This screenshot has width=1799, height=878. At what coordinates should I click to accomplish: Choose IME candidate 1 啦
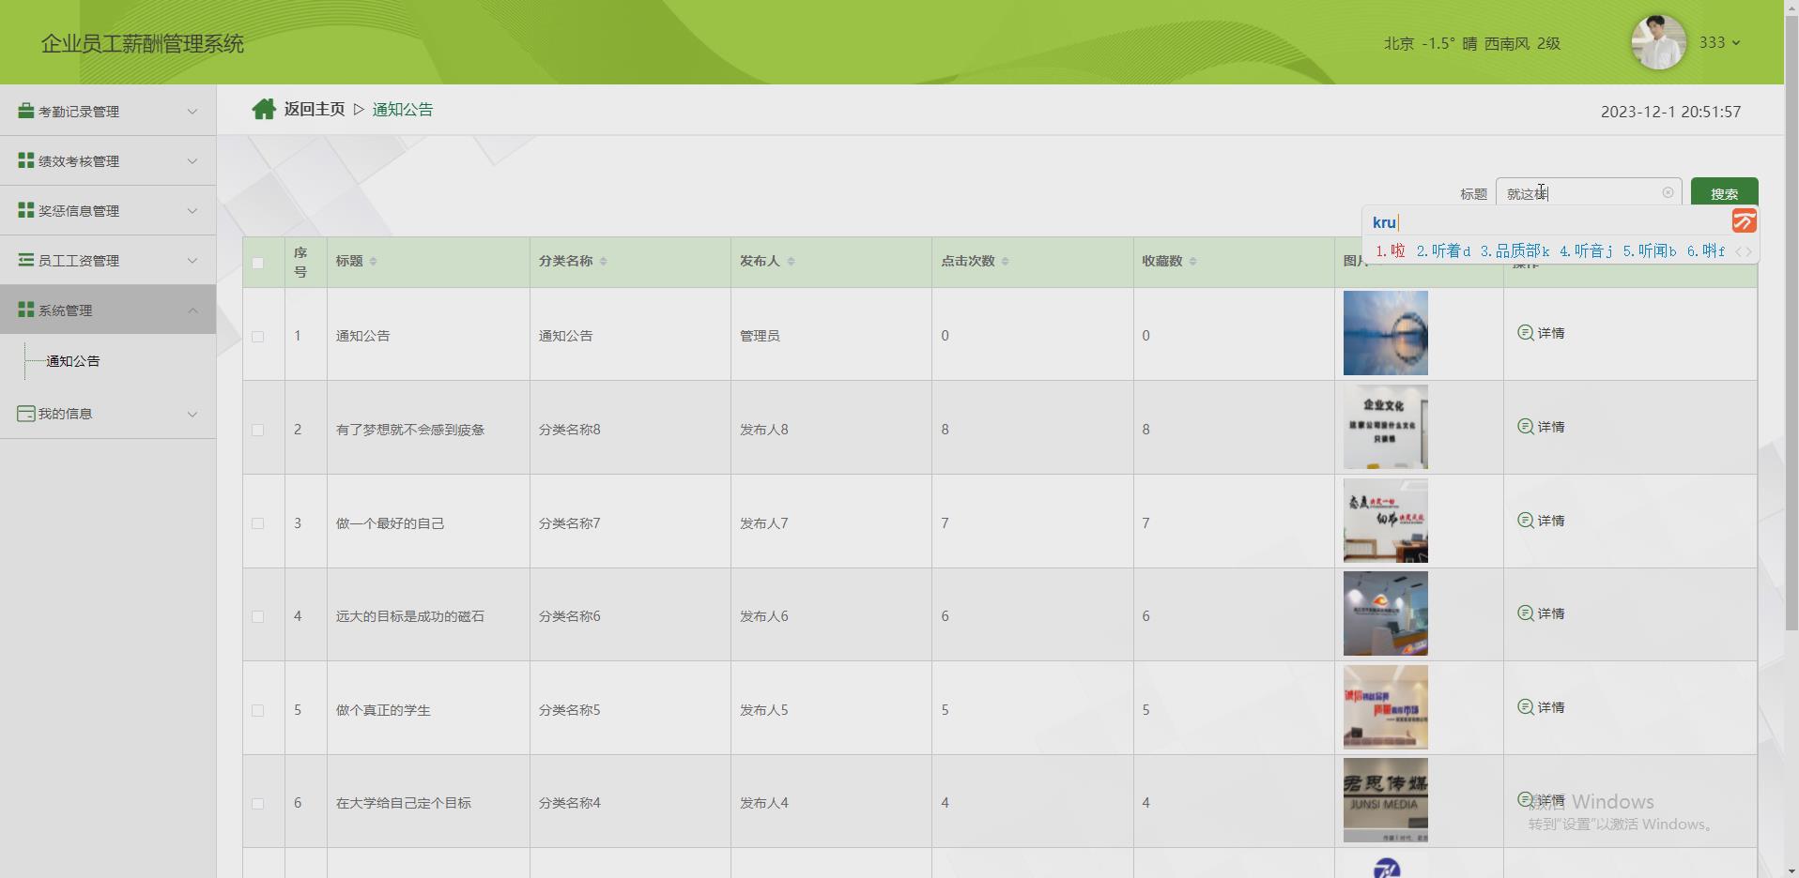click(x=1391, y=251)
